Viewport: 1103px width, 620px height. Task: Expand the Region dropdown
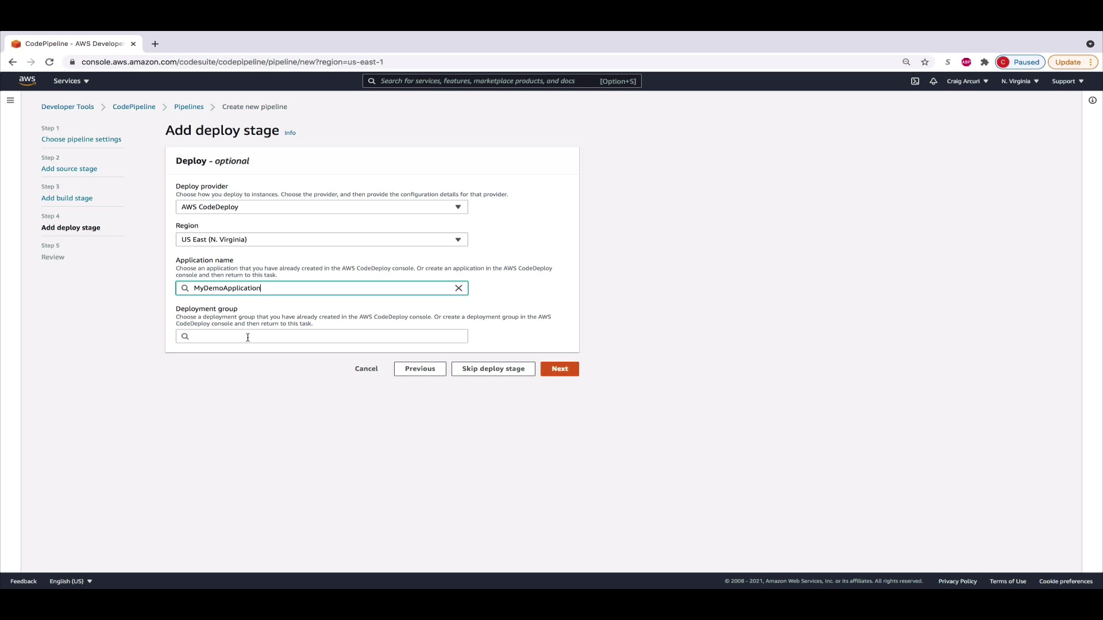pos(322,239)
